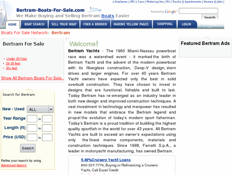Image resolution: width=233 pixels, height=175 pixels.
Task: Open the Under 25 Feet link
Action: (x=17, y=59)
